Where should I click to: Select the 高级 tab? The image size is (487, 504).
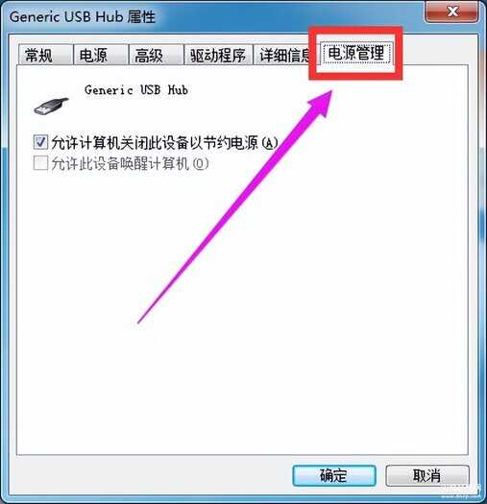(x=156, y=55)
